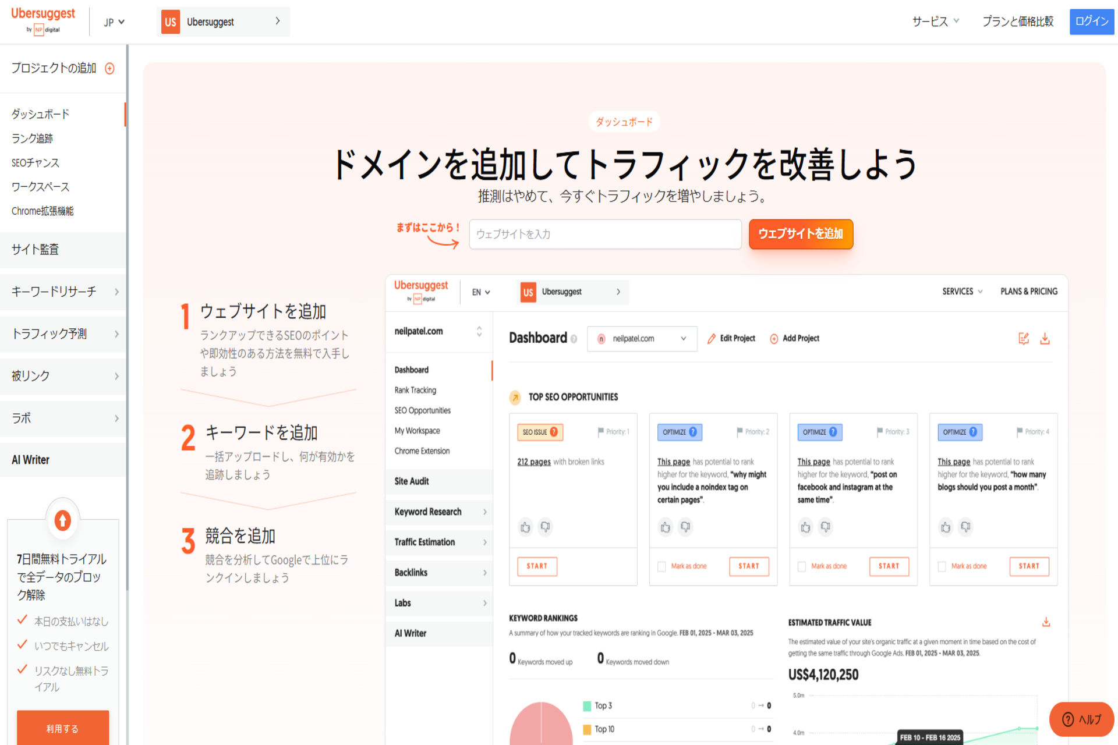Click thumbs up on Priority 3 card
Screen dimensions: 1118x745
[805, 527]
